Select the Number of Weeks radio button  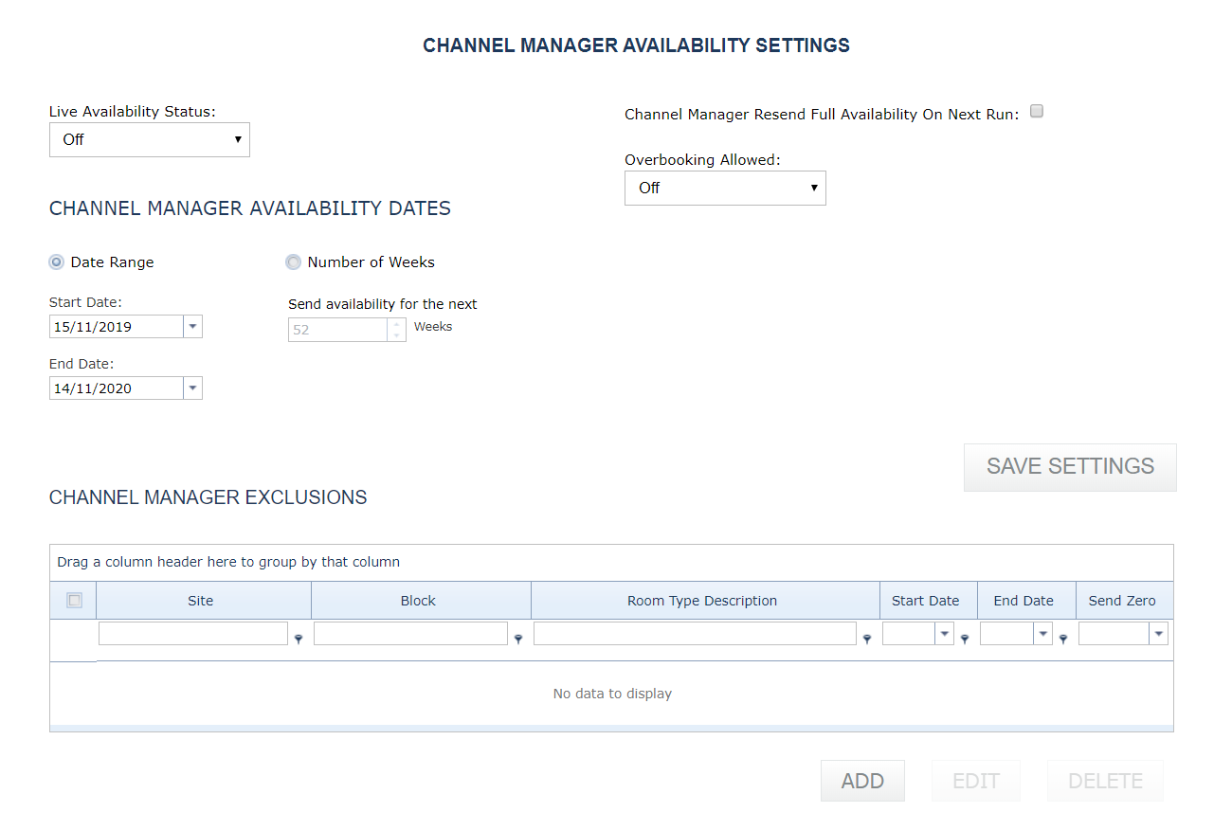tap(294, 262)
